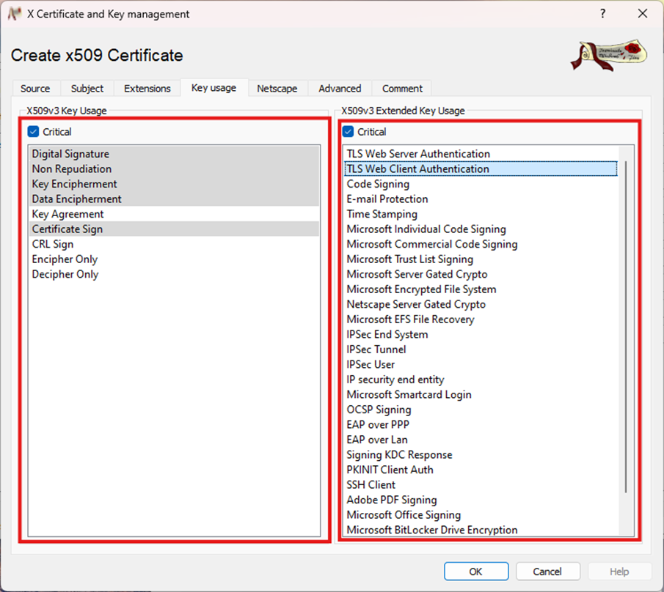Screen dimensions: 664x592
Task: Open the Netscape tab
Action: pyautogui.click(x=277, y=89)
